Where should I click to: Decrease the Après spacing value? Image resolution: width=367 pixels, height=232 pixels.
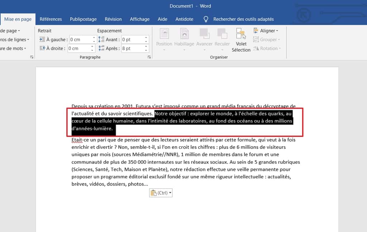(146, 50)
